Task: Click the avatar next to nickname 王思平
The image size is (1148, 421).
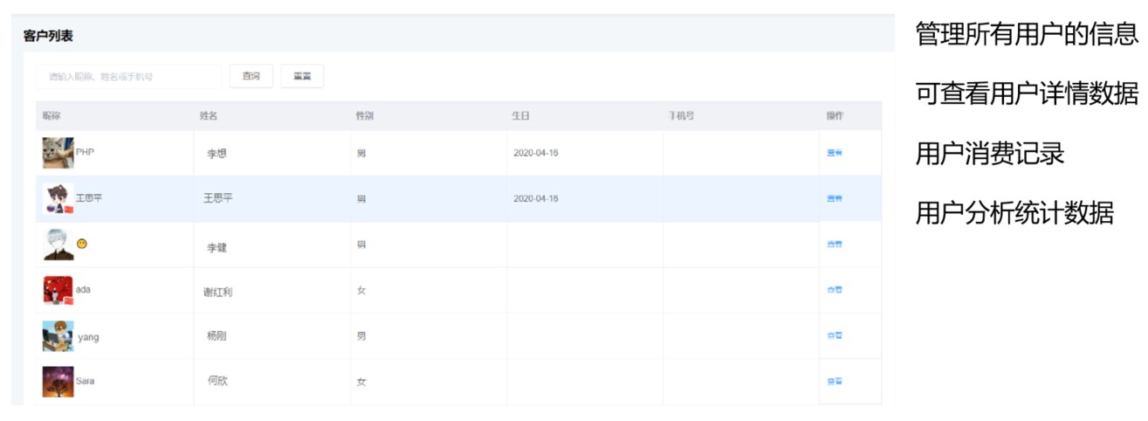Action: 58,198
